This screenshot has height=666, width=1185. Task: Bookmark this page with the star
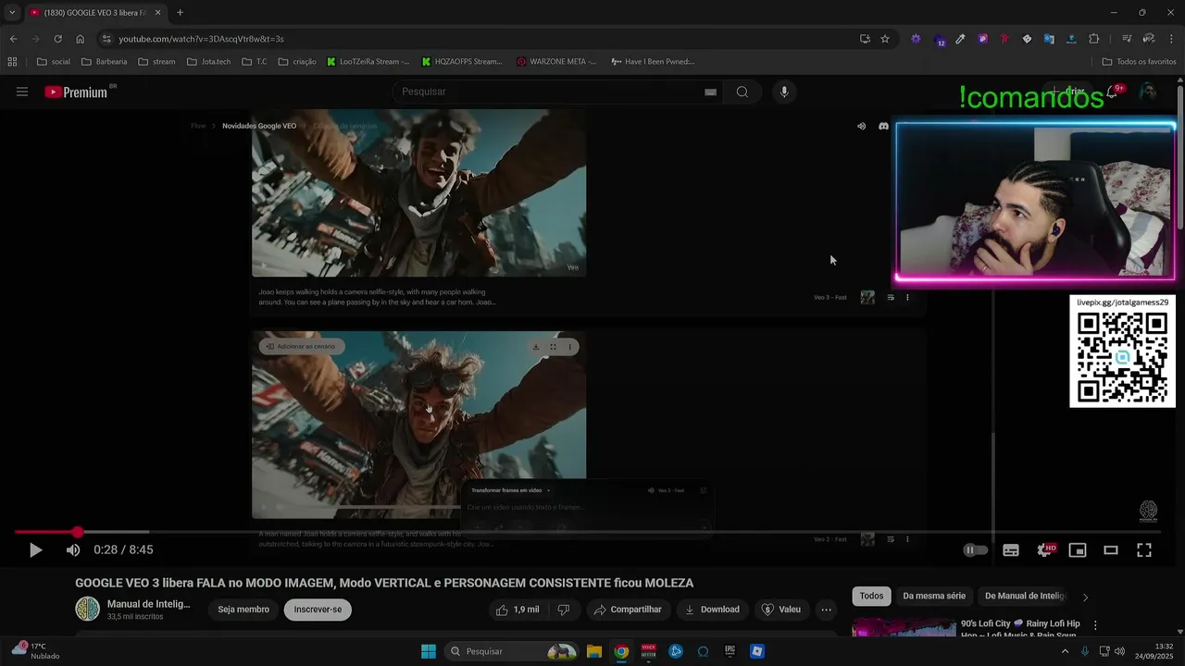885,39
